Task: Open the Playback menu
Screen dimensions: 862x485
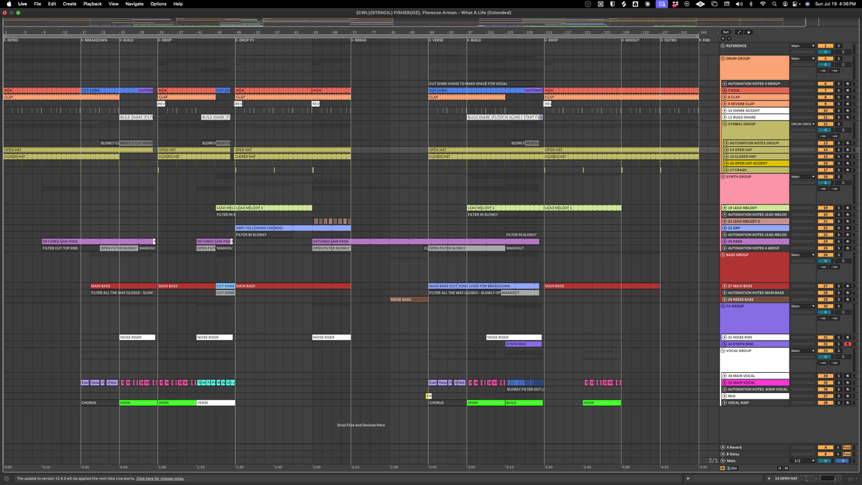Action: click(93, 4)
